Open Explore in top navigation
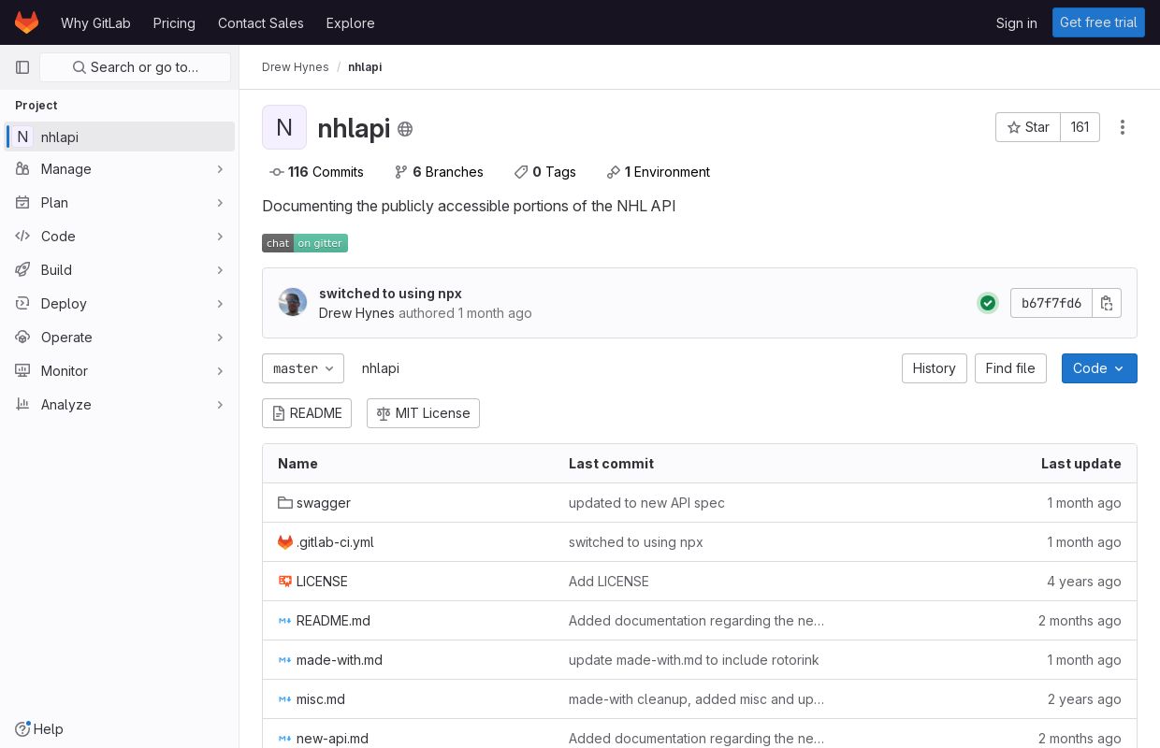The width and height of the screenshot is (1160, 748). 350,22
